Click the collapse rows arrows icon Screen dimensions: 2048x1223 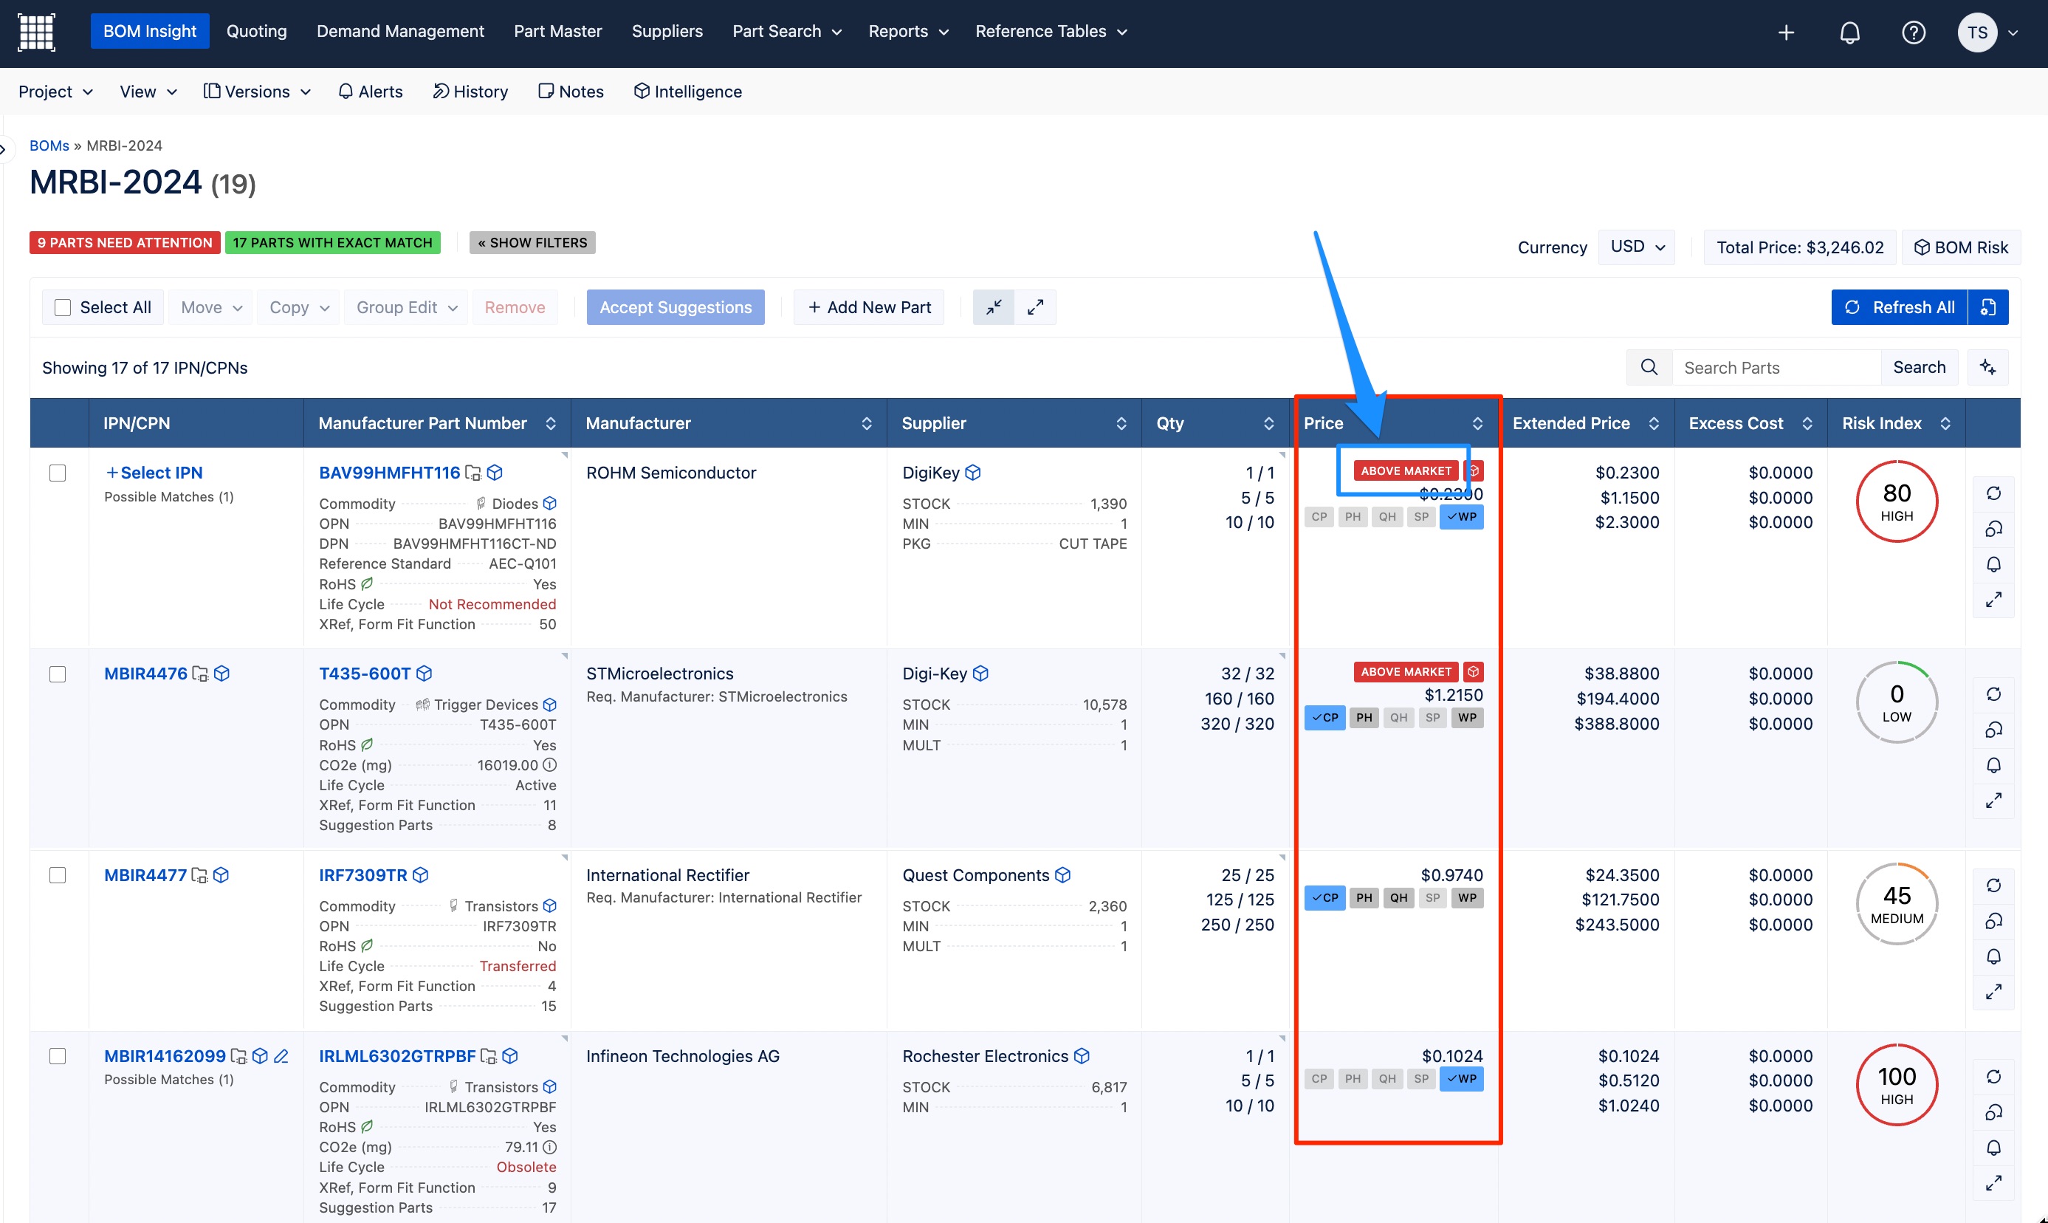click(x=994, y=307)
